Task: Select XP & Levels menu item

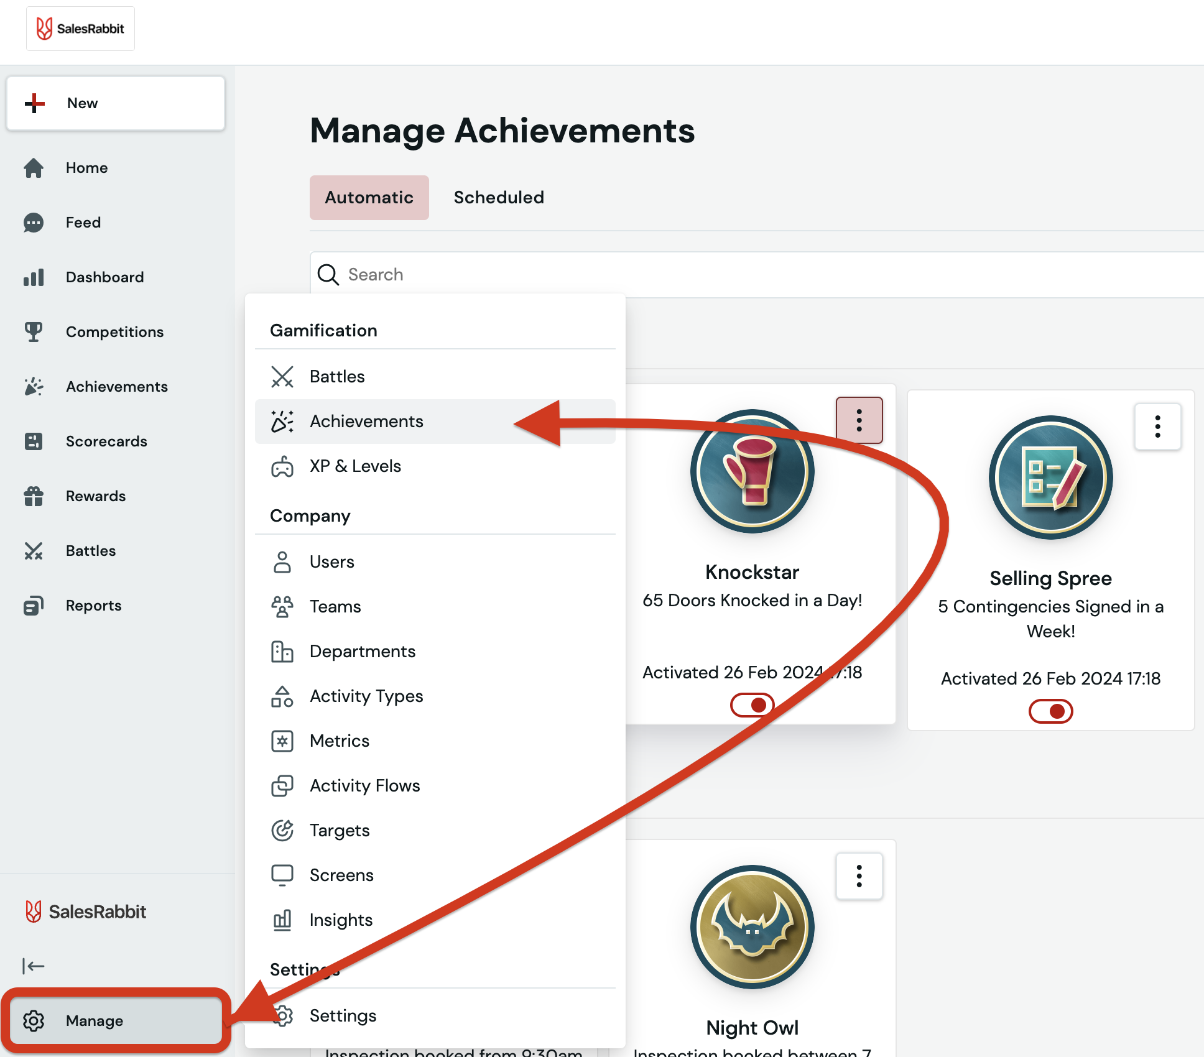Action: (435, 466)
